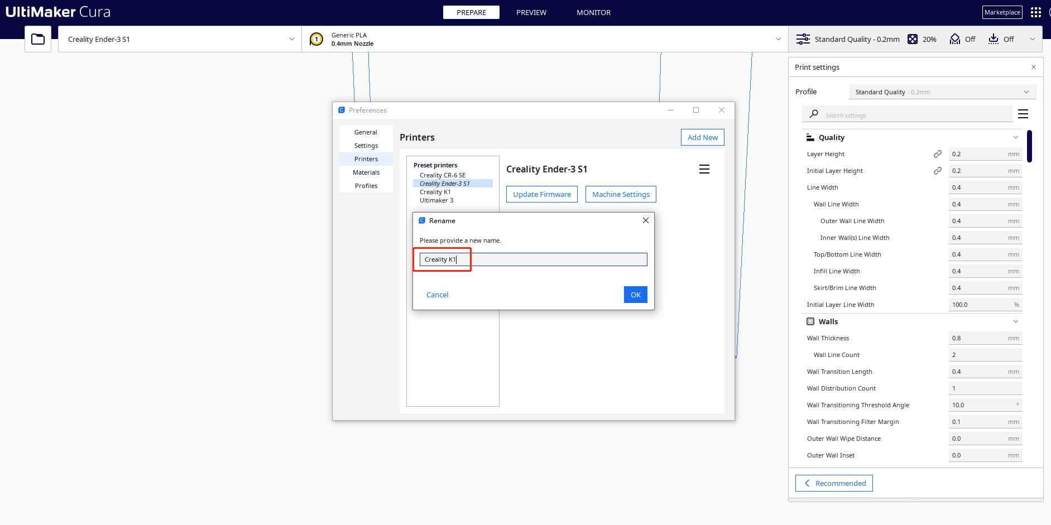Viewport: 1051px width, 525px height.
Task: Click the new name text field
Action: coord(534,259)
